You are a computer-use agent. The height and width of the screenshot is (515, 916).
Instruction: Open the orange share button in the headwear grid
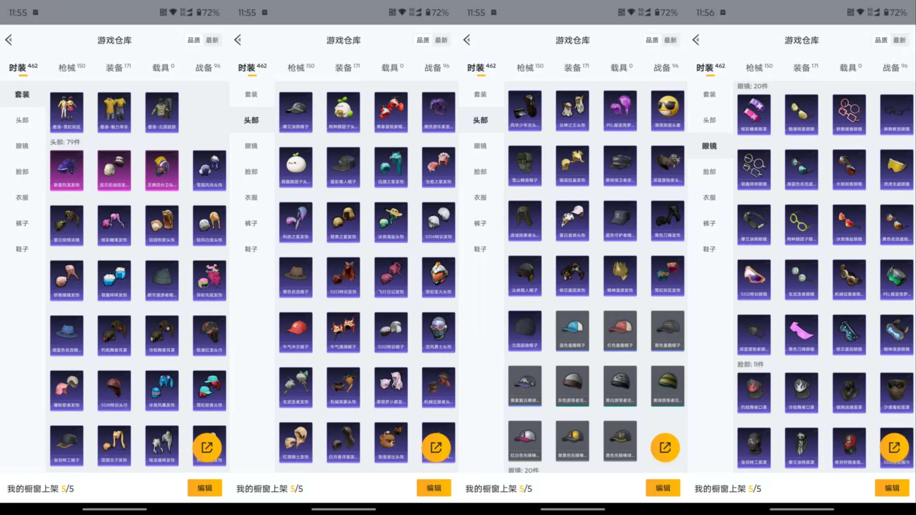click(x=438, y=447)
